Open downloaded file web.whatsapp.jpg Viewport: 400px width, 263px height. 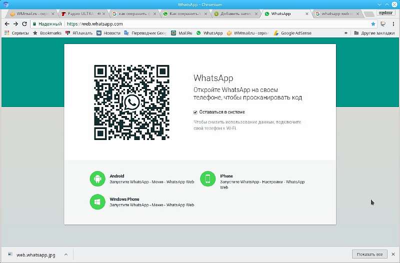point(32,254)
